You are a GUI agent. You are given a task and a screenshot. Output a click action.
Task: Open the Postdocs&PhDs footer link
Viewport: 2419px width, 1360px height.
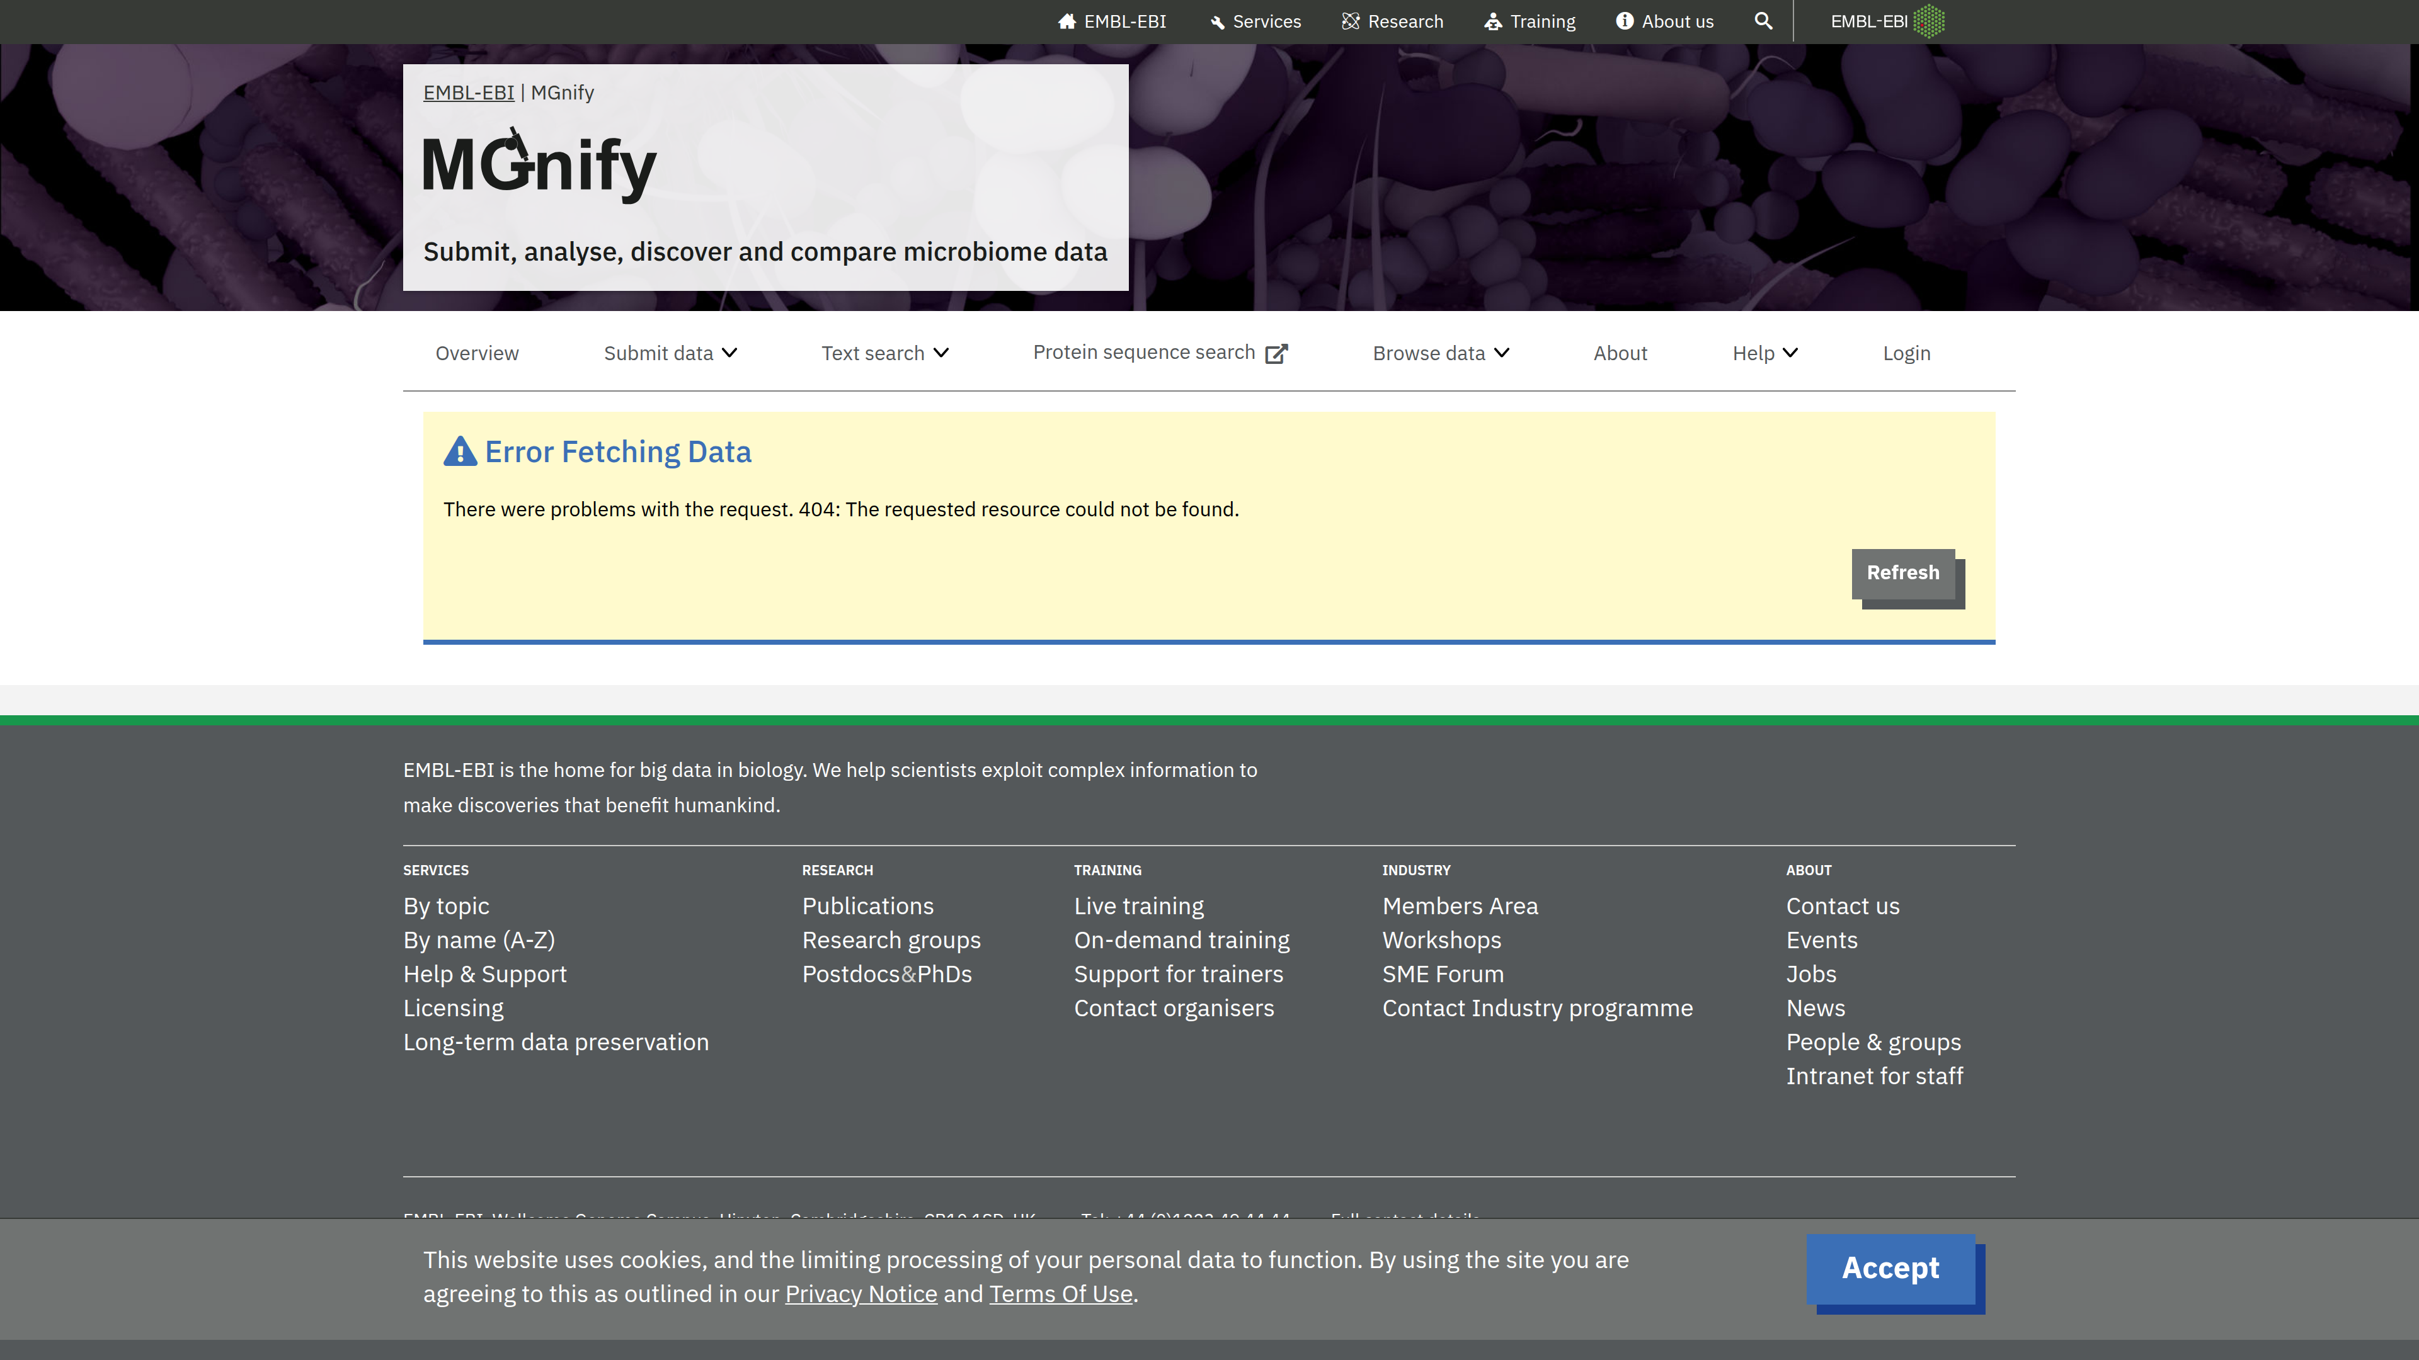886,974
